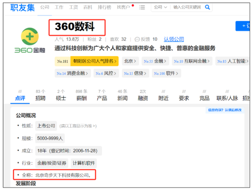Switch to the 融资 tab
Image resolution: width=252 pixels, height=189 pixels.
point(143,95)
